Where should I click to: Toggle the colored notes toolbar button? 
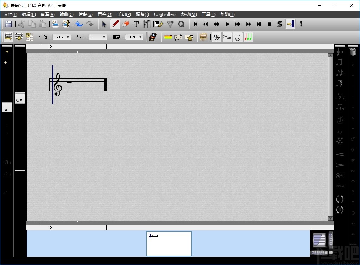pos(248,37)
